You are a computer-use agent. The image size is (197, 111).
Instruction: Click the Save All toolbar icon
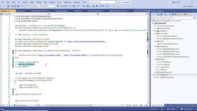coord(18,6)
